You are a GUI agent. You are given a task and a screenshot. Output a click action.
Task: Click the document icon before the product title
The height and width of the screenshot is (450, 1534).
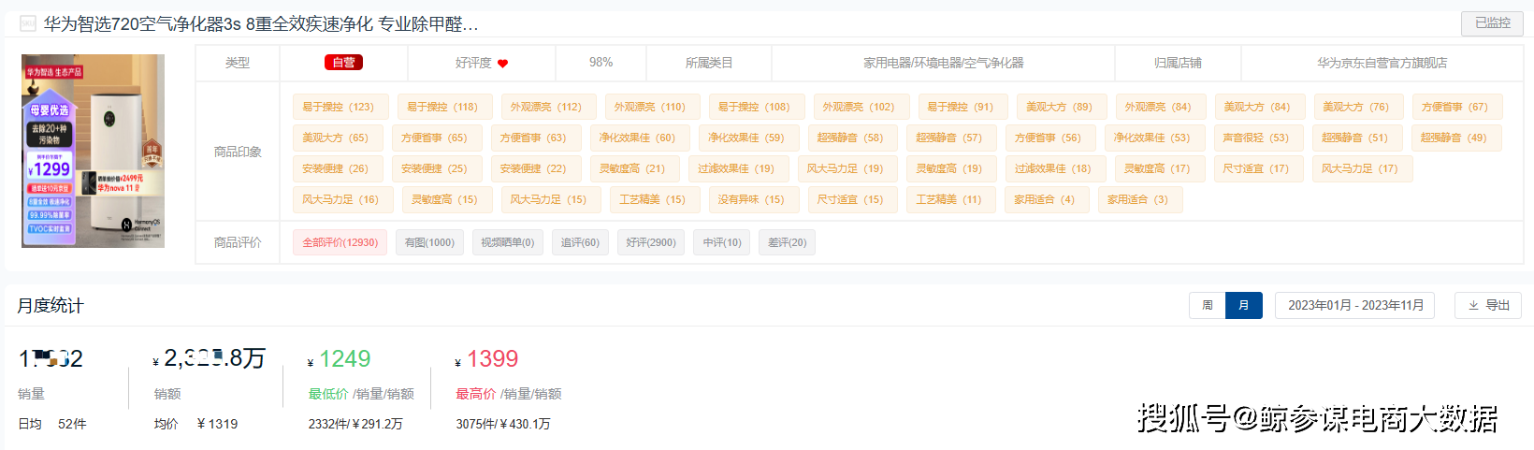(28, 23)
